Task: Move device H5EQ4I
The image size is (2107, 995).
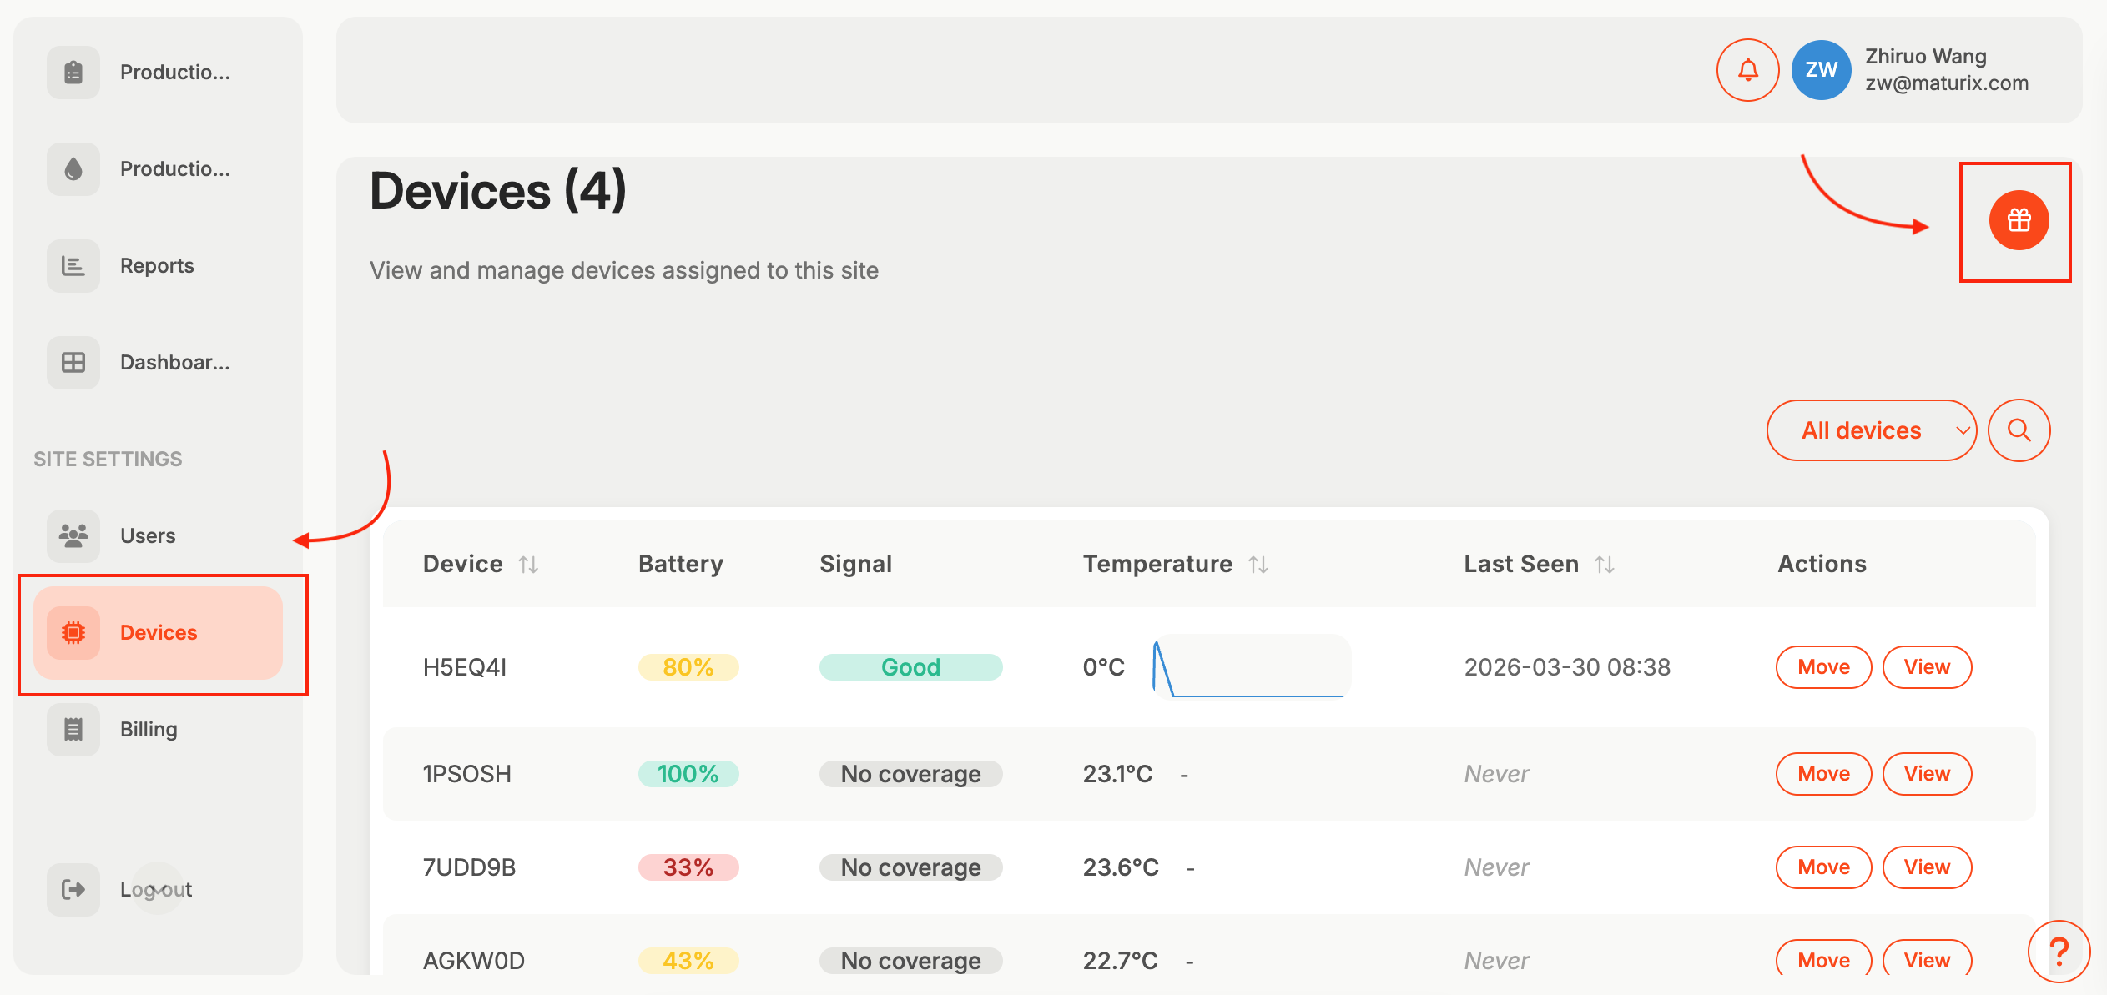Action: (1823, 667)
